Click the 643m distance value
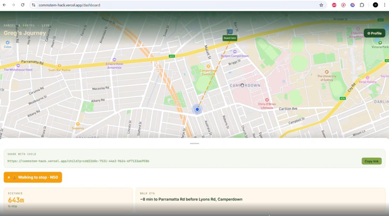 coord(16,200)
